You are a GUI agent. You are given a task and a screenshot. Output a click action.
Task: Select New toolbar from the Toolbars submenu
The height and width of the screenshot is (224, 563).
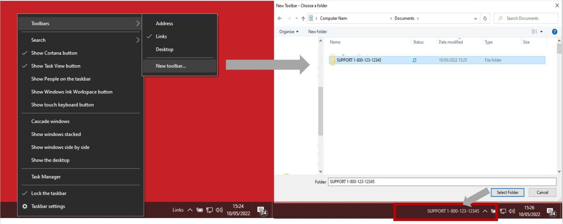(171, 66)
